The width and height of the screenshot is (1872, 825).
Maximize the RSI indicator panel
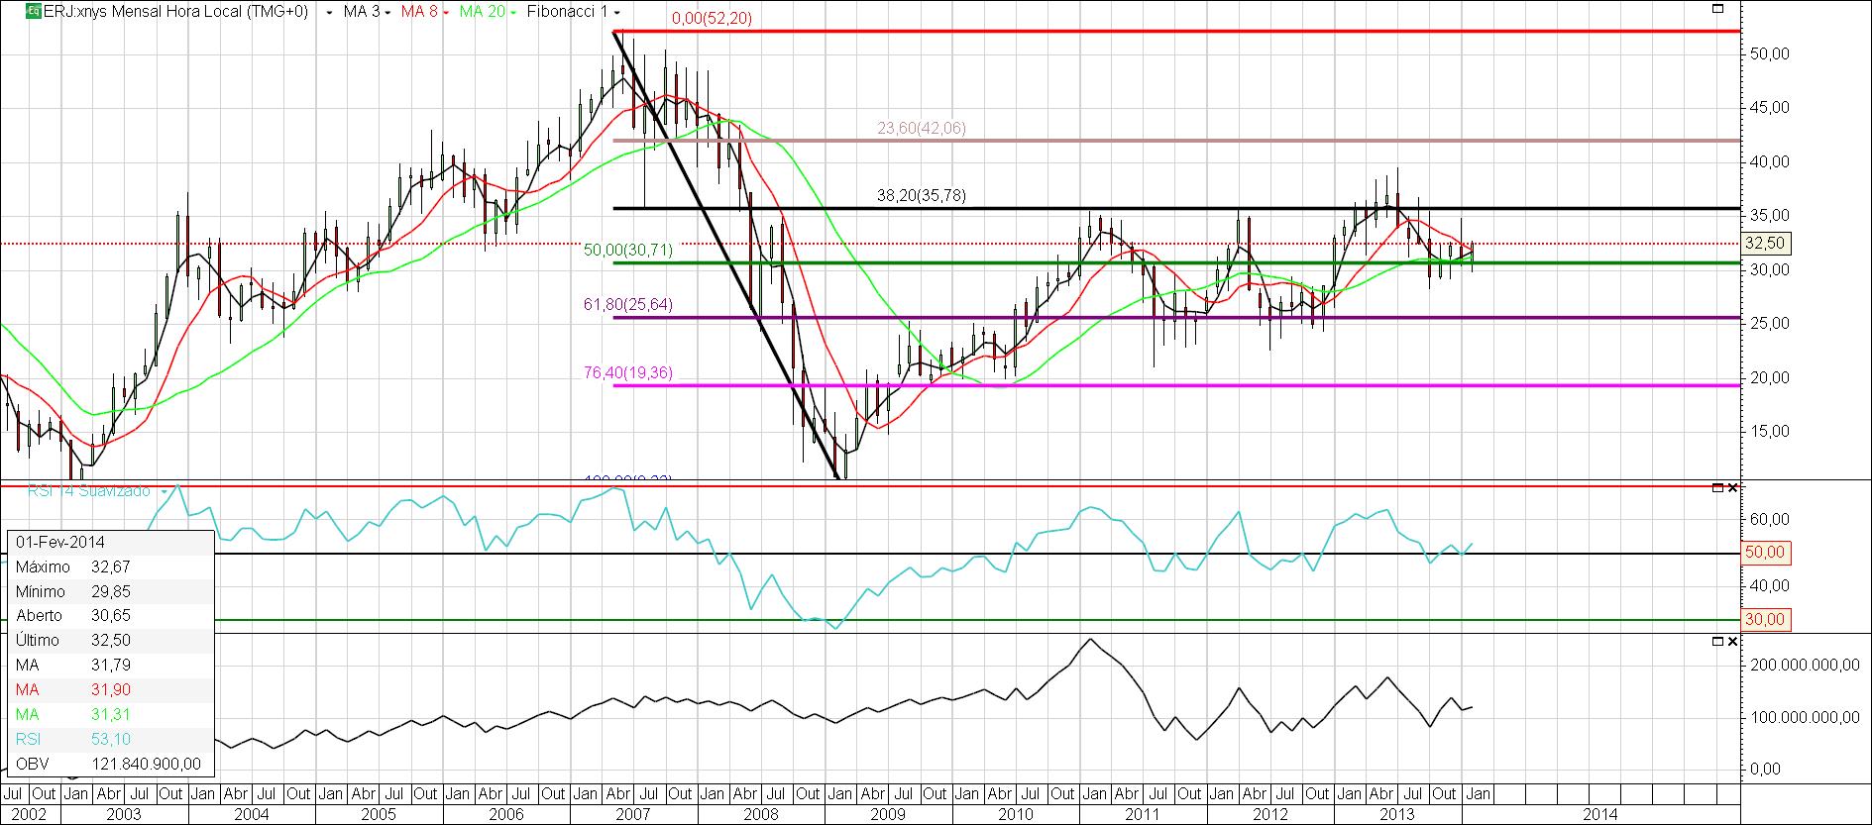point(1718,488)
